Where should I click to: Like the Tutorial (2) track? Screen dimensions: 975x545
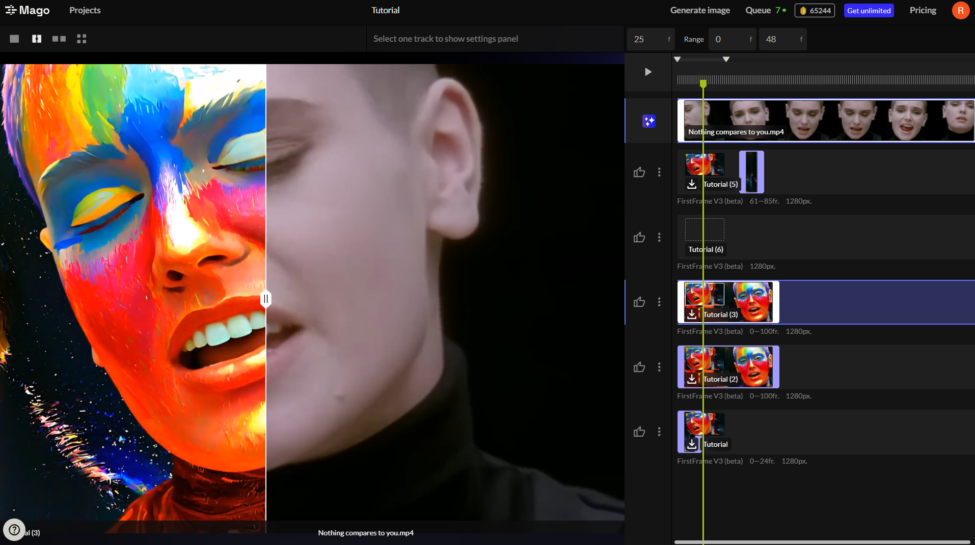coord(639,367)
